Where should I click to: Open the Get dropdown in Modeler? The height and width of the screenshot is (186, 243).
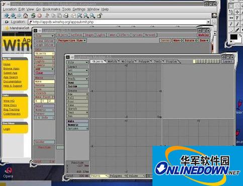pyautogui.click(x=77, y=70)
